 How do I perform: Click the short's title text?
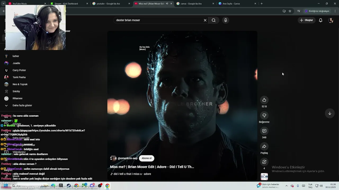152,167
